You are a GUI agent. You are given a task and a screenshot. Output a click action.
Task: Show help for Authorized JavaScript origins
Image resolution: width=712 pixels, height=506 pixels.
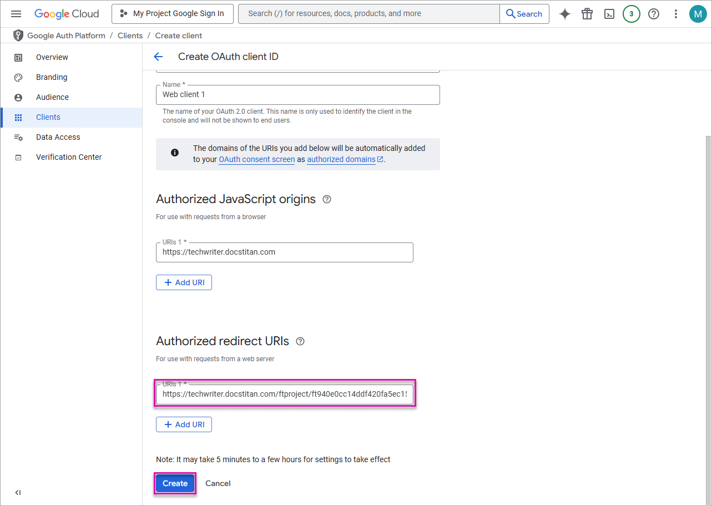[327, 199]
